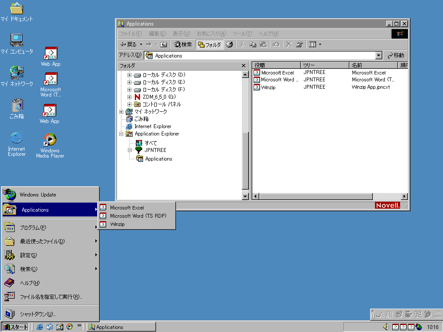This screenshot has width=443, height=332.
Task: Launch Microsoft Word (TS RDP) from submenu
Action: click(137, 216)
